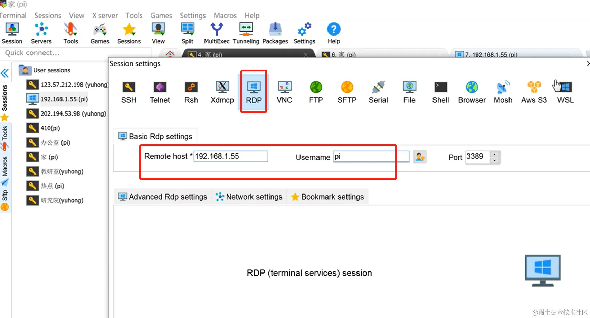Select the 办公室 (pi) session
This screenshot has width=590, height=318.
[49, 142]
